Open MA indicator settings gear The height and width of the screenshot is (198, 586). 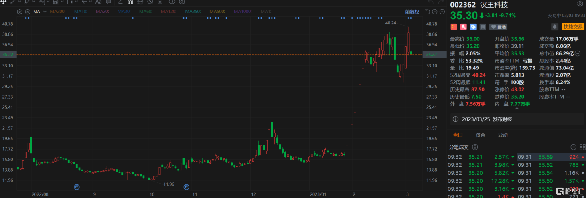coord(20,12)
